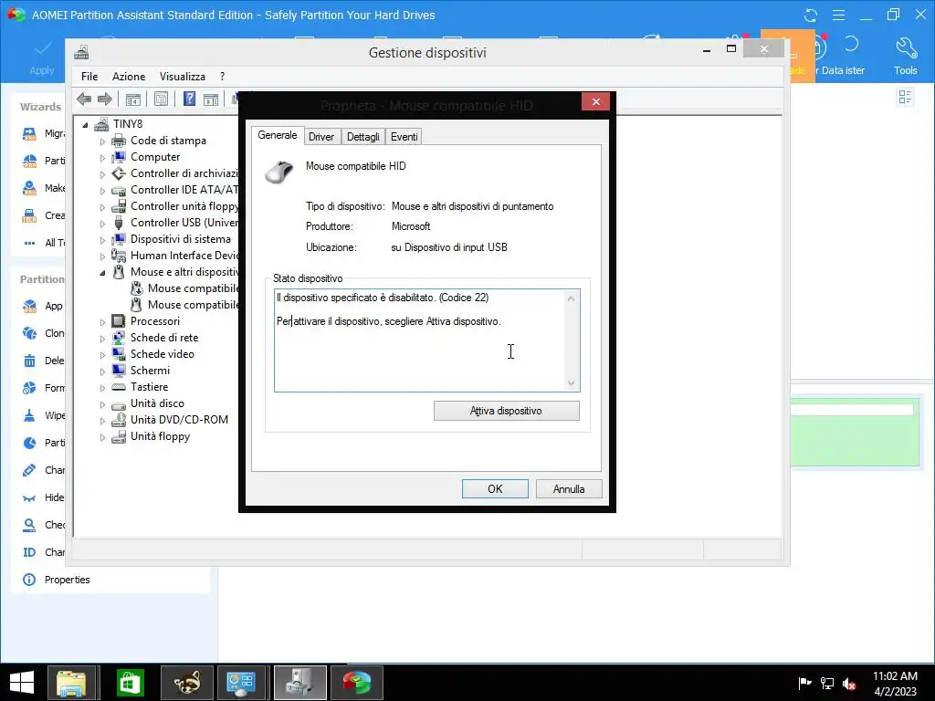This screenshot has height=701, width=935.
Task: Click the raccoon app taskbar icon
Action: tap(186, 683)
